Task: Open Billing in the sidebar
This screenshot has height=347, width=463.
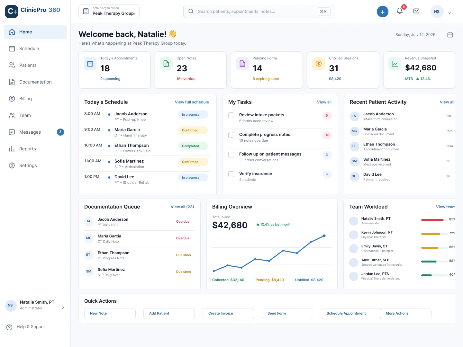Action: [x=35, y=99]
